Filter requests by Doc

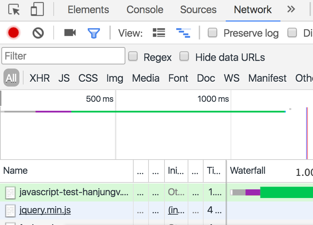[x=206, y=78]
